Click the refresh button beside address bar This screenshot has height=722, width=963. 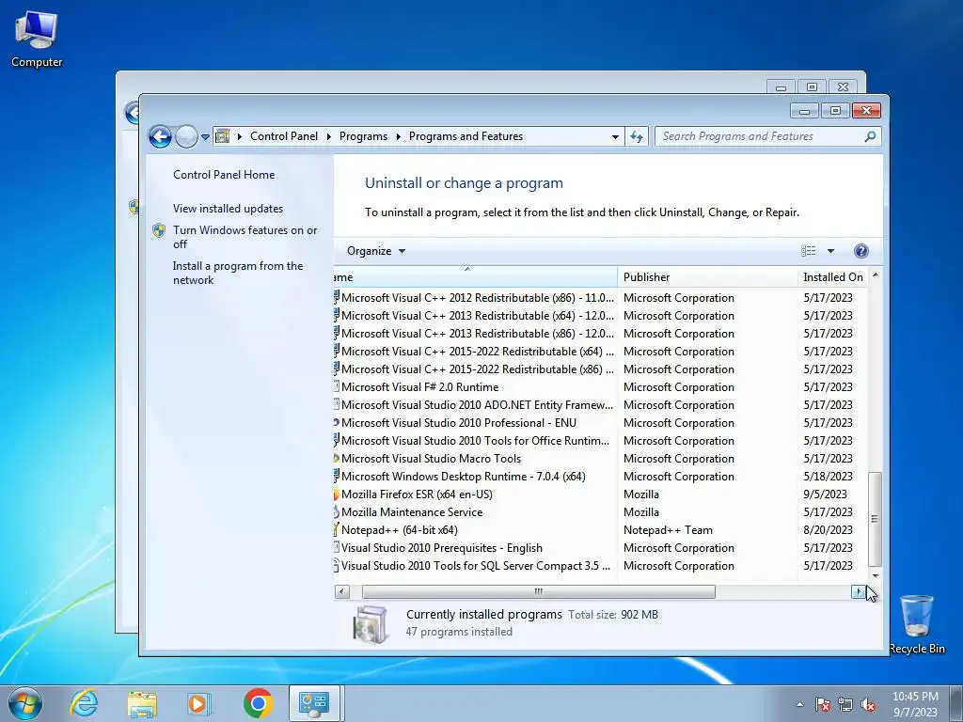[x=637, y=136]
